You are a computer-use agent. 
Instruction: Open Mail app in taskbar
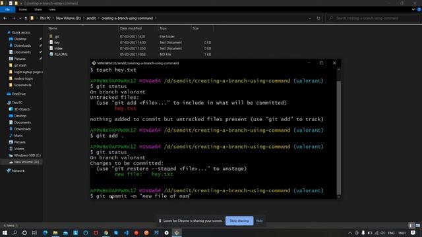point(65,232)
